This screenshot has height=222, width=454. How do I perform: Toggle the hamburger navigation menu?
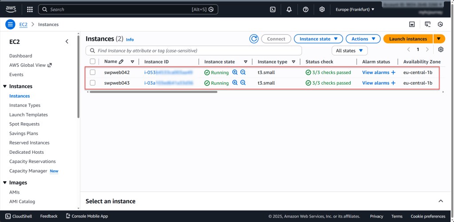10,24
